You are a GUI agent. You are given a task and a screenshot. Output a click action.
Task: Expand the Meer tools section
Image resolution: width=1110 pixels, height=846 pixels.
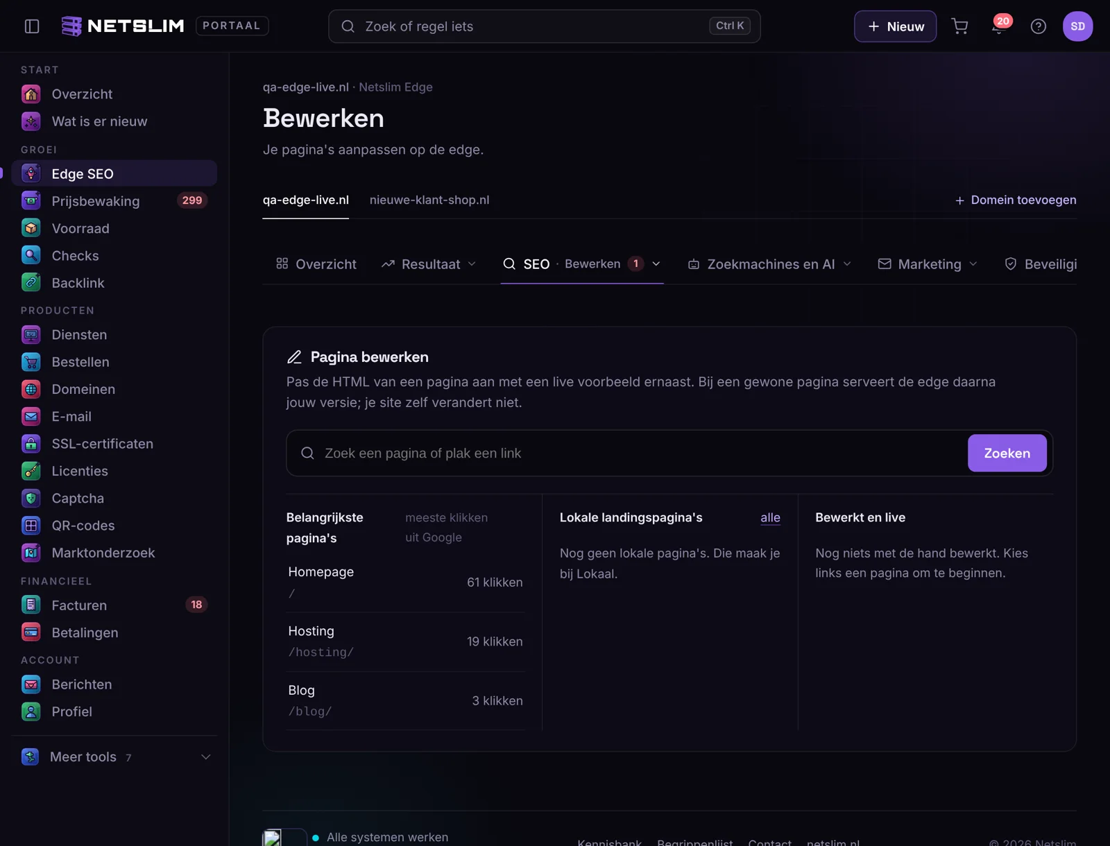(114, 757)
